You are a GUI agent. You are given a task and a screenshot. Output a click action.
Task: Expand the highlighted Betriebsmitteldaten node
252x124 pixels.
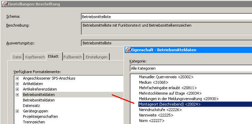point(17,95)
